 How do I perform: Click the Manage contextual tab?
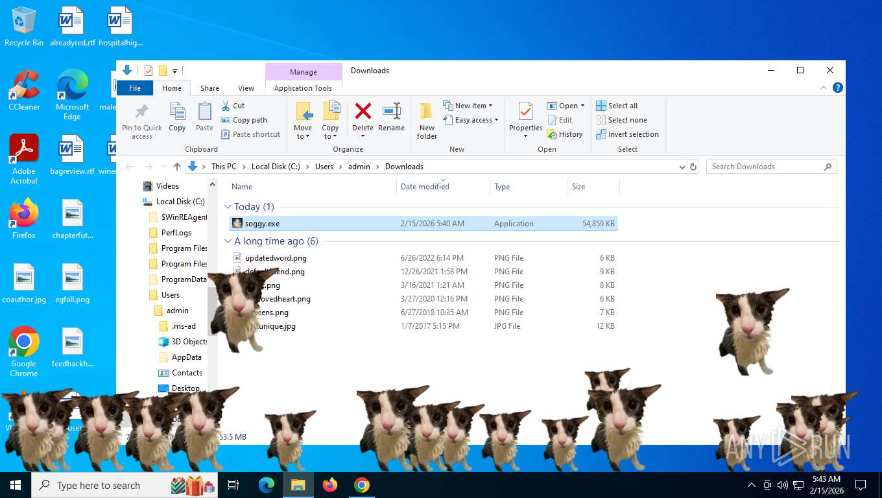[304, 72]
